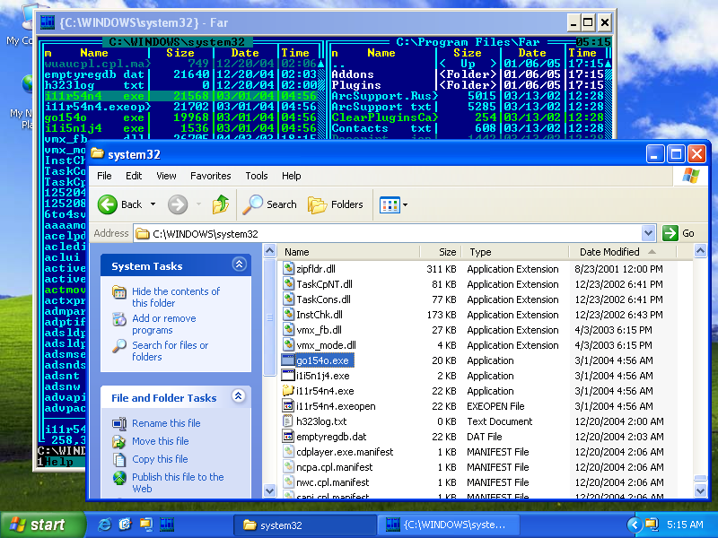This screenshot has width=718, height=538.
Task: Select the go154o.exe application icon
Action: click(x=288, y=360)
